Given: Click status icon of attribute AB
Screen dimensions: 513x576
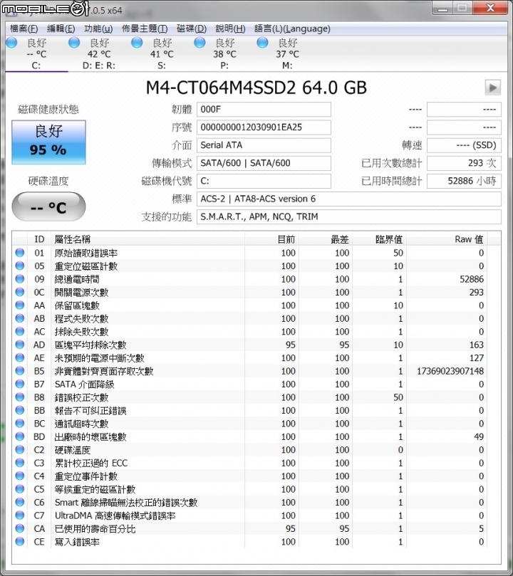Looking at the screenshot, I should pyautogui.click(x=20, y=318).
